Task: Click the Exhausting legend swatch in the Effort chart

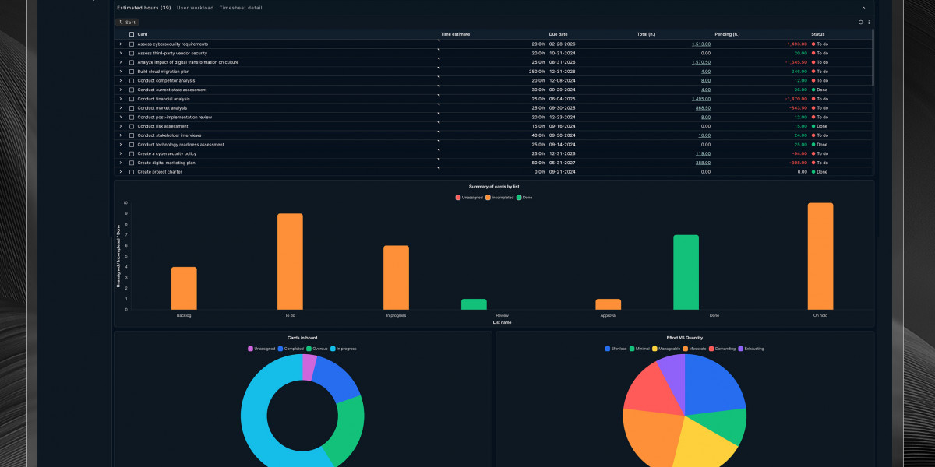Action: (740, 349)
